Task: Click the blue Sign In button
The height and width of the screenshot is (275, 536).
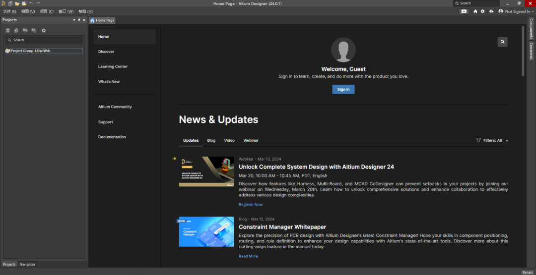Action: 343,90
